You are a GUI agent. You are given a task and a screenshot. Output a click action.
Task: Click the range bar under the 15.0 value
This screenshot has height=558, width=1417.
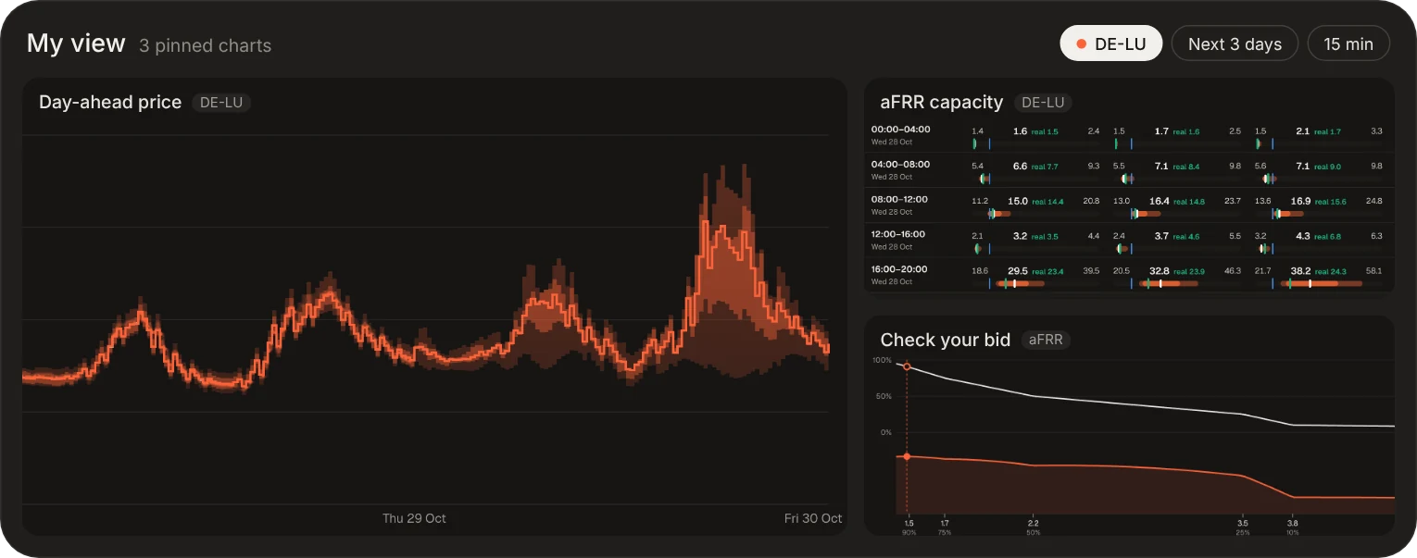pos(999,214)
